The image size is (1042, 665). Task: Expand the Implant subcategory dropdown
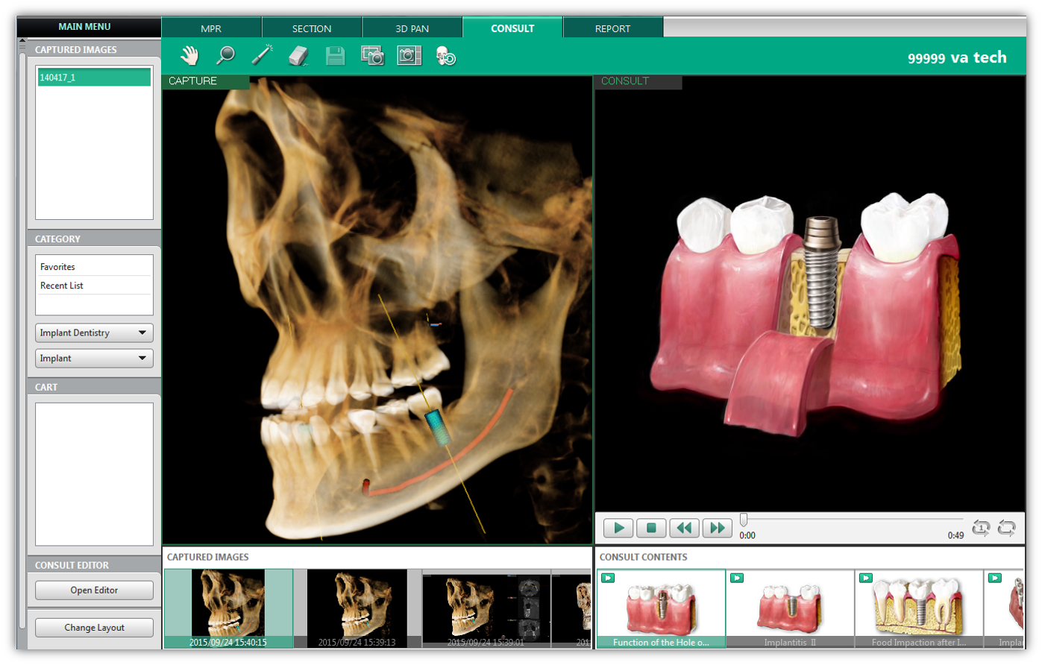(94, 358)
